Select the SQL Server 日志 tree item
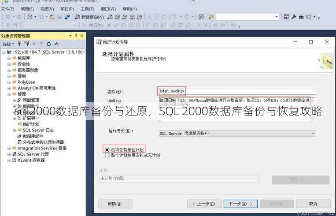Image resolution: width=336 pixels, height=216 pixels. (x=38, y=130)
